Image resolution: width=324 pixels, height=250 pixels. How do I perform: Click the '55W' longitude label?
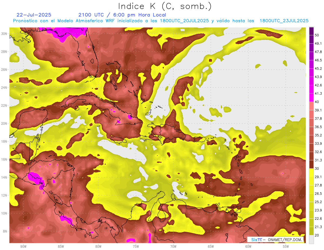coord(286,247)
